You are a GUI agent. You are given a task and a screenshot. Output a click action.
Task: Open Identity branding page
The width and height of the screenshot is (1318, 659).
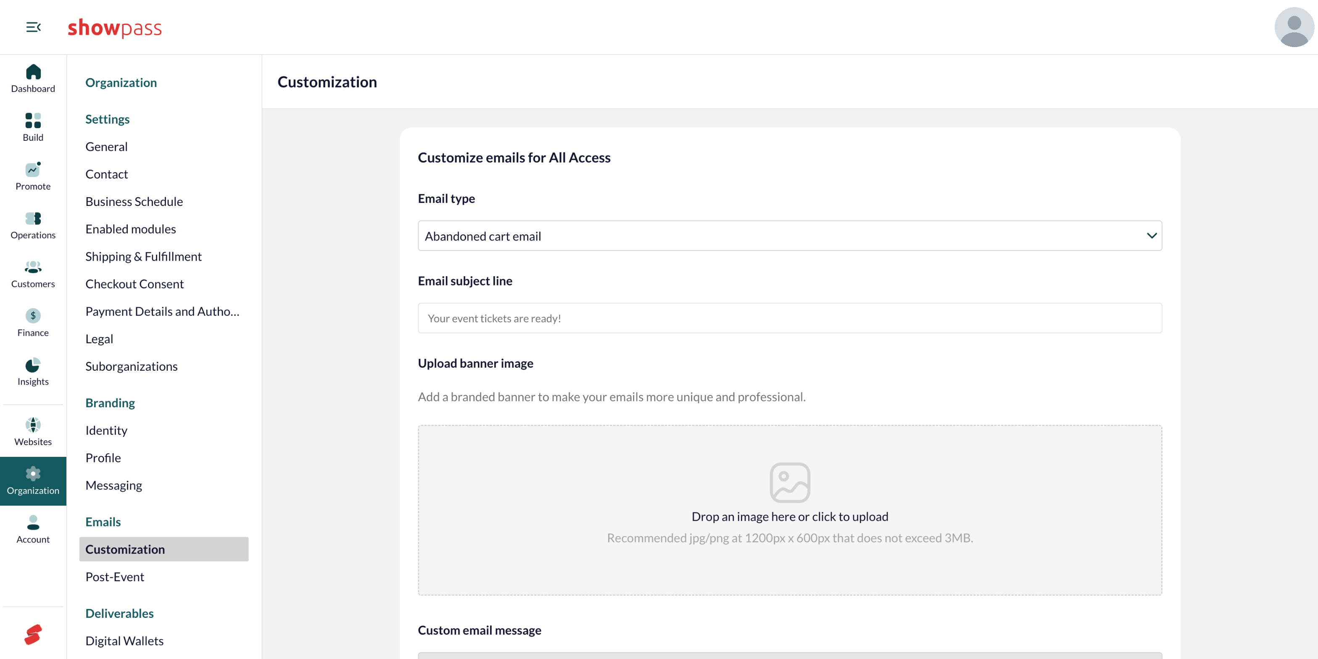[x=106, y=430]
